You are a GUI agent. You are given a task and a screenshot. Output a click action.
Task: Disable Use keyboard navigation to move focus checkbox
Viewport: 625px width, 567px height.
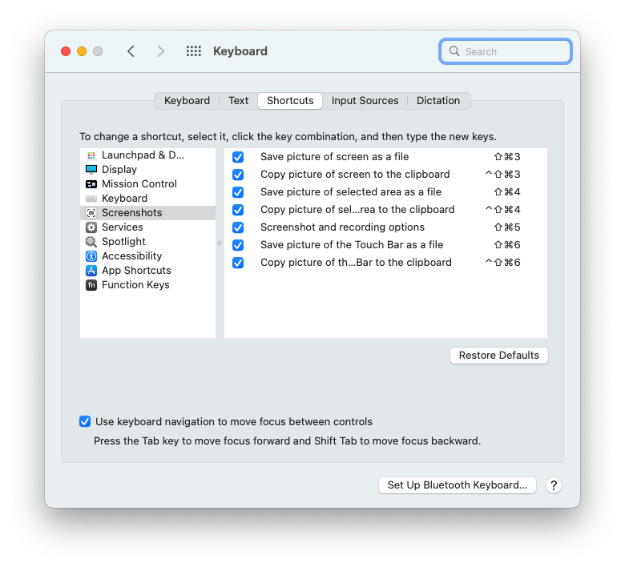pyautogui.click(x=85, y=421)
